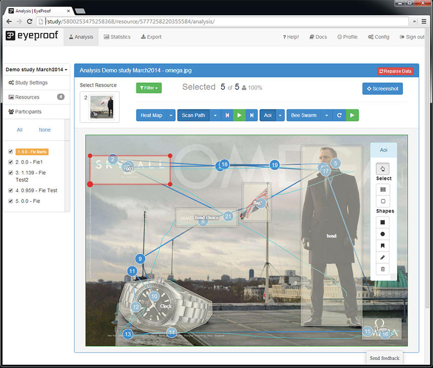Restart the Bee Swarm animation

(x=339, y=115)
